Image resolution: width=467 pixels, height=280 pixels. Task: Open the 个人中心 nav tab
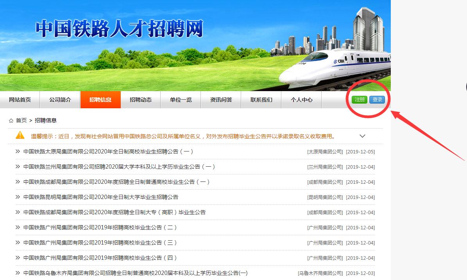[301, 100]
